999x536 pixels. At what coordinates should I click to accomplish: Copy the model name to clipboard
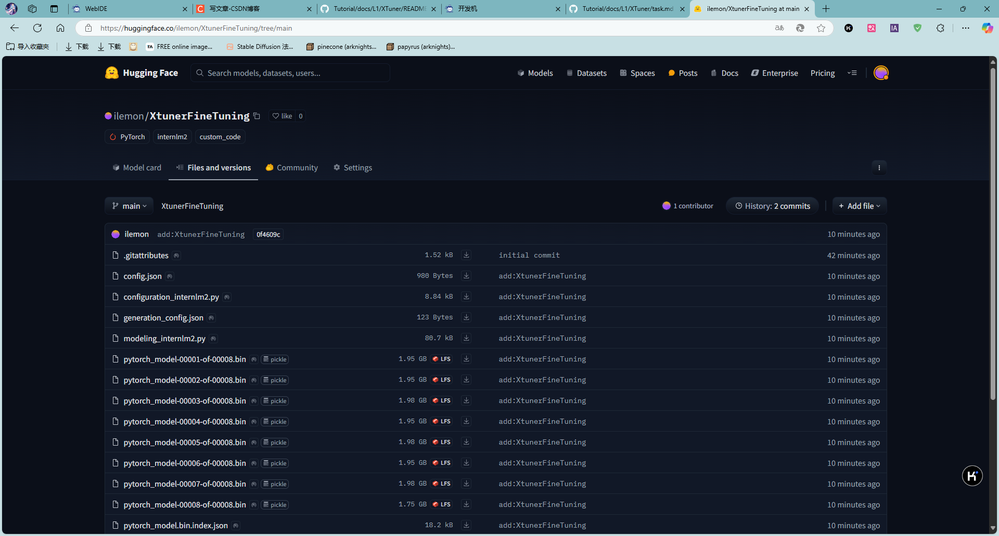click(x=257, y=116)
